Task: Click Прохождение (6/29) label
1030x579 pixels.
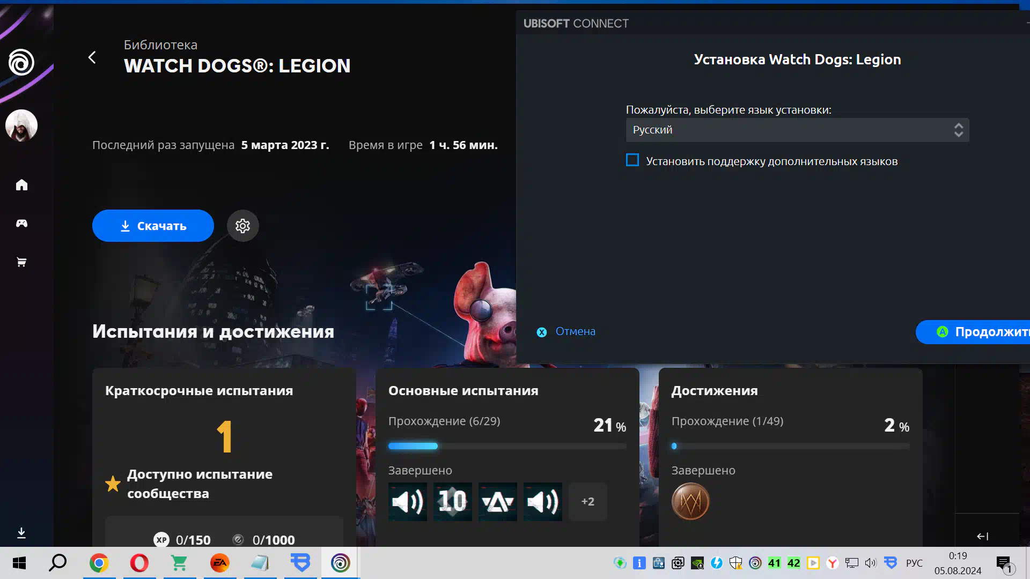Action: coord(444,421)
